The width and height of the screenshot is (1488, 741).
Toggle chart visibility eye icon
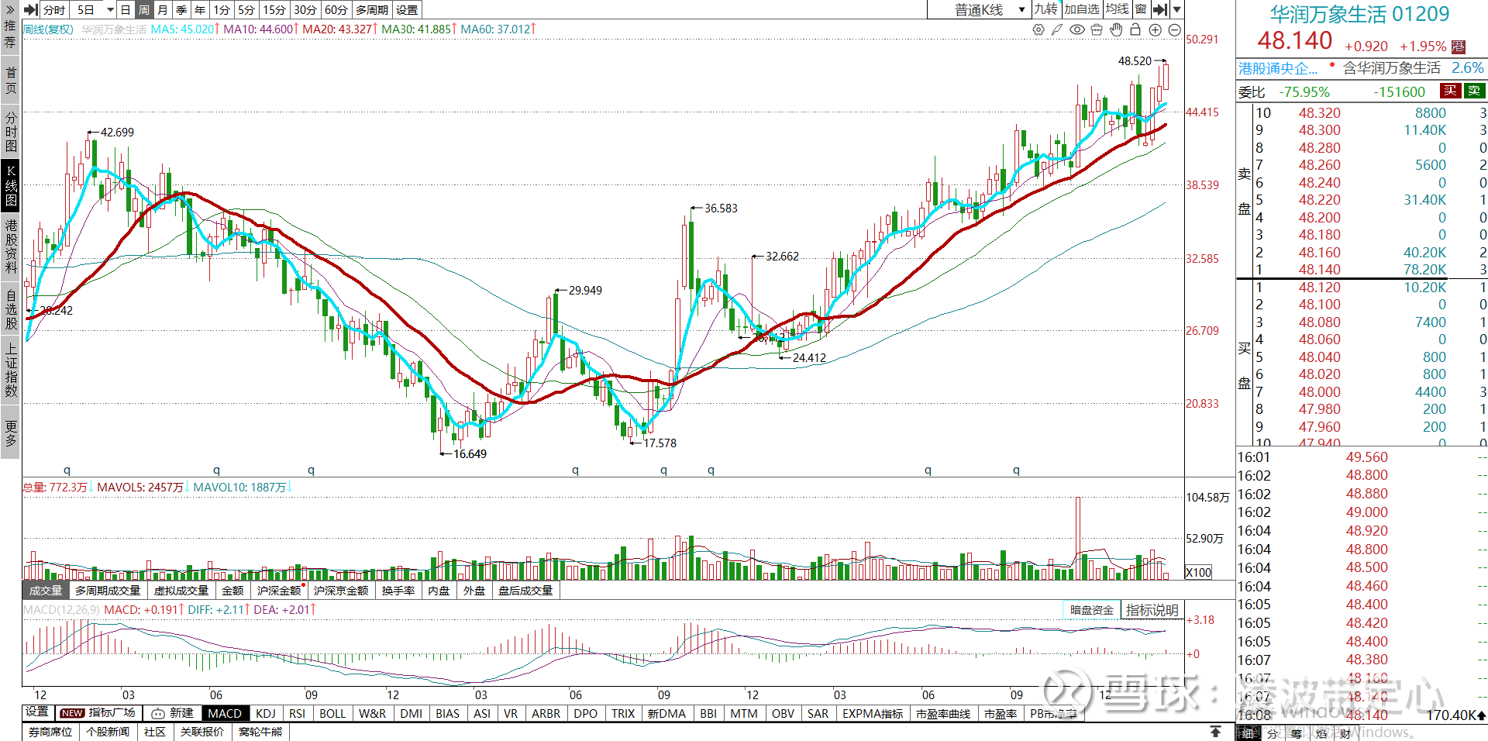point(1077,29)
